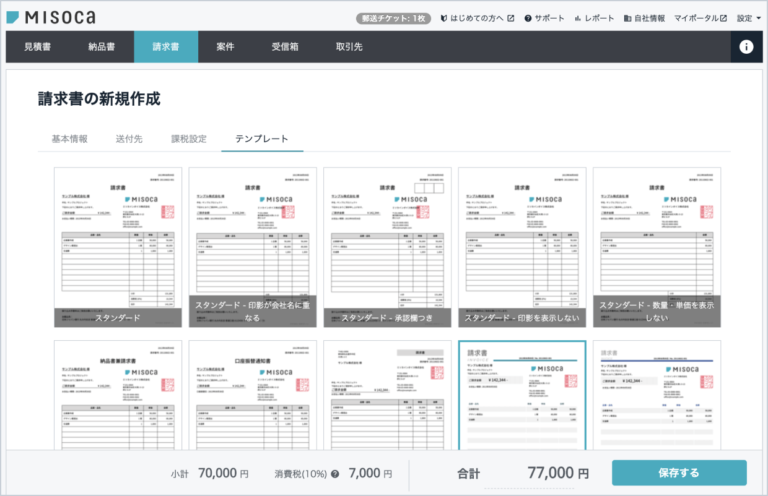Image resolution: width=768 pixels, height=496 pixels.
Task: Click the 郵送チケット: 1枚 badge
Action: [x=393, y=18]
